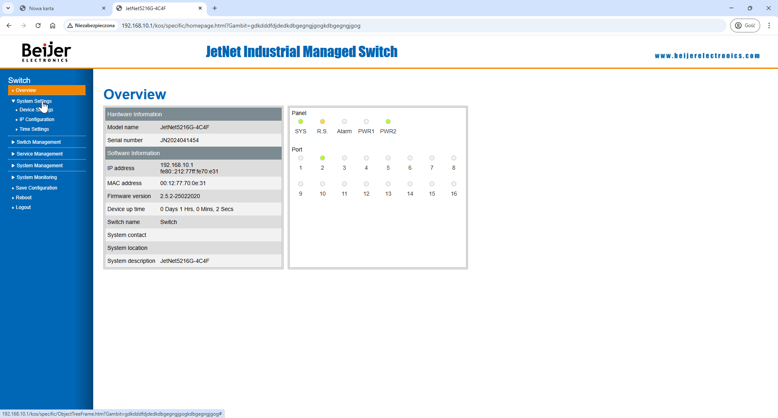Viewport: 778px width, 418px height.
Task: Click the serial number JN2024041454
Action: [180, 140]
